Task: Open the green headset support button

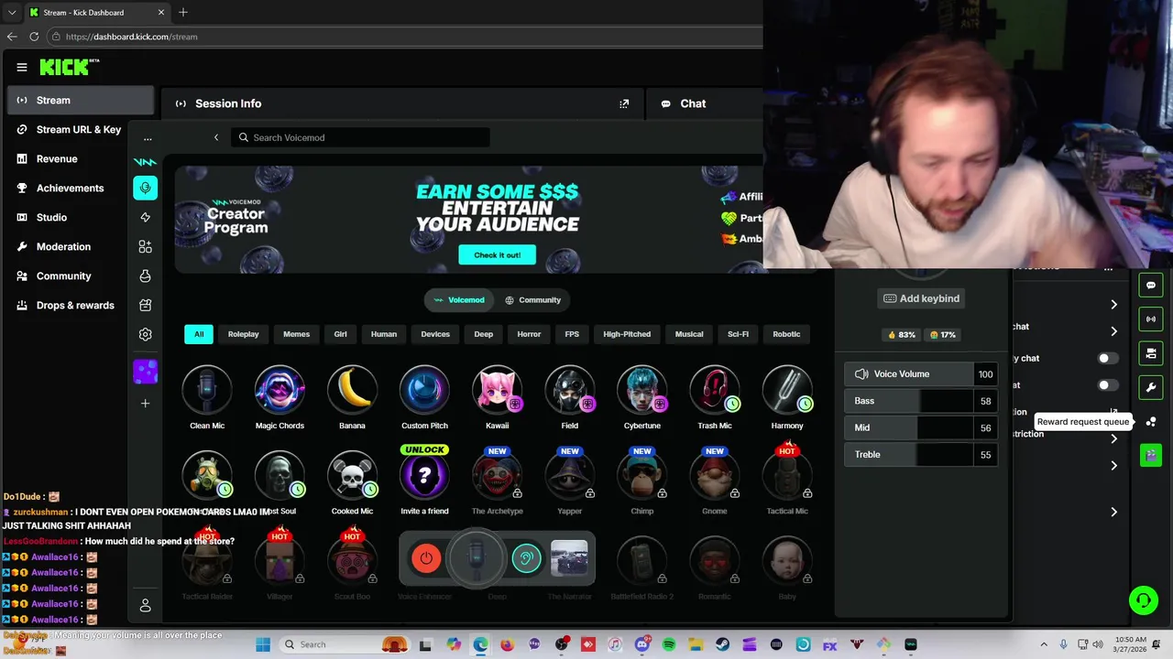Action: coord(1143,600)
